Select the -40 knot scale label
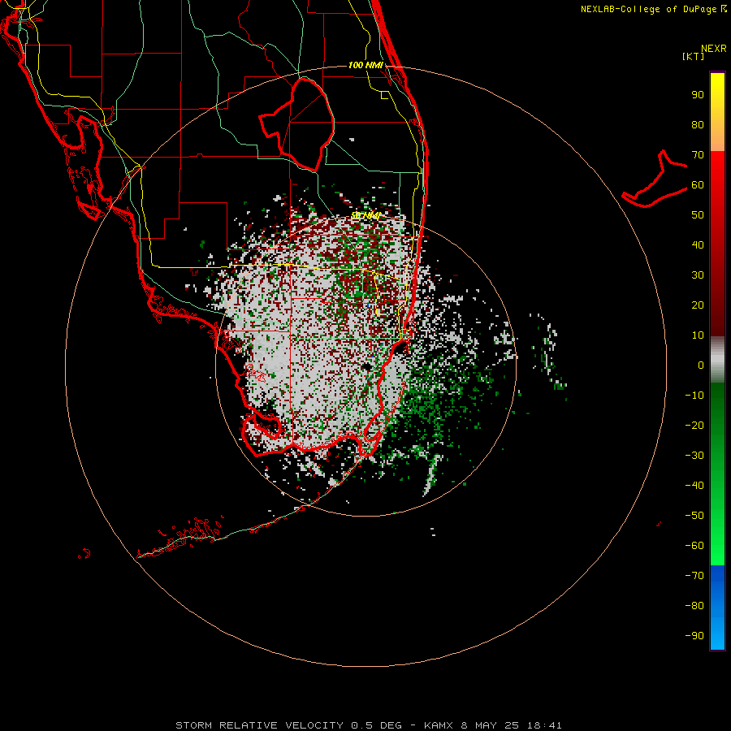The height and width of the screenshot is (731, 731). click(694, 486)
